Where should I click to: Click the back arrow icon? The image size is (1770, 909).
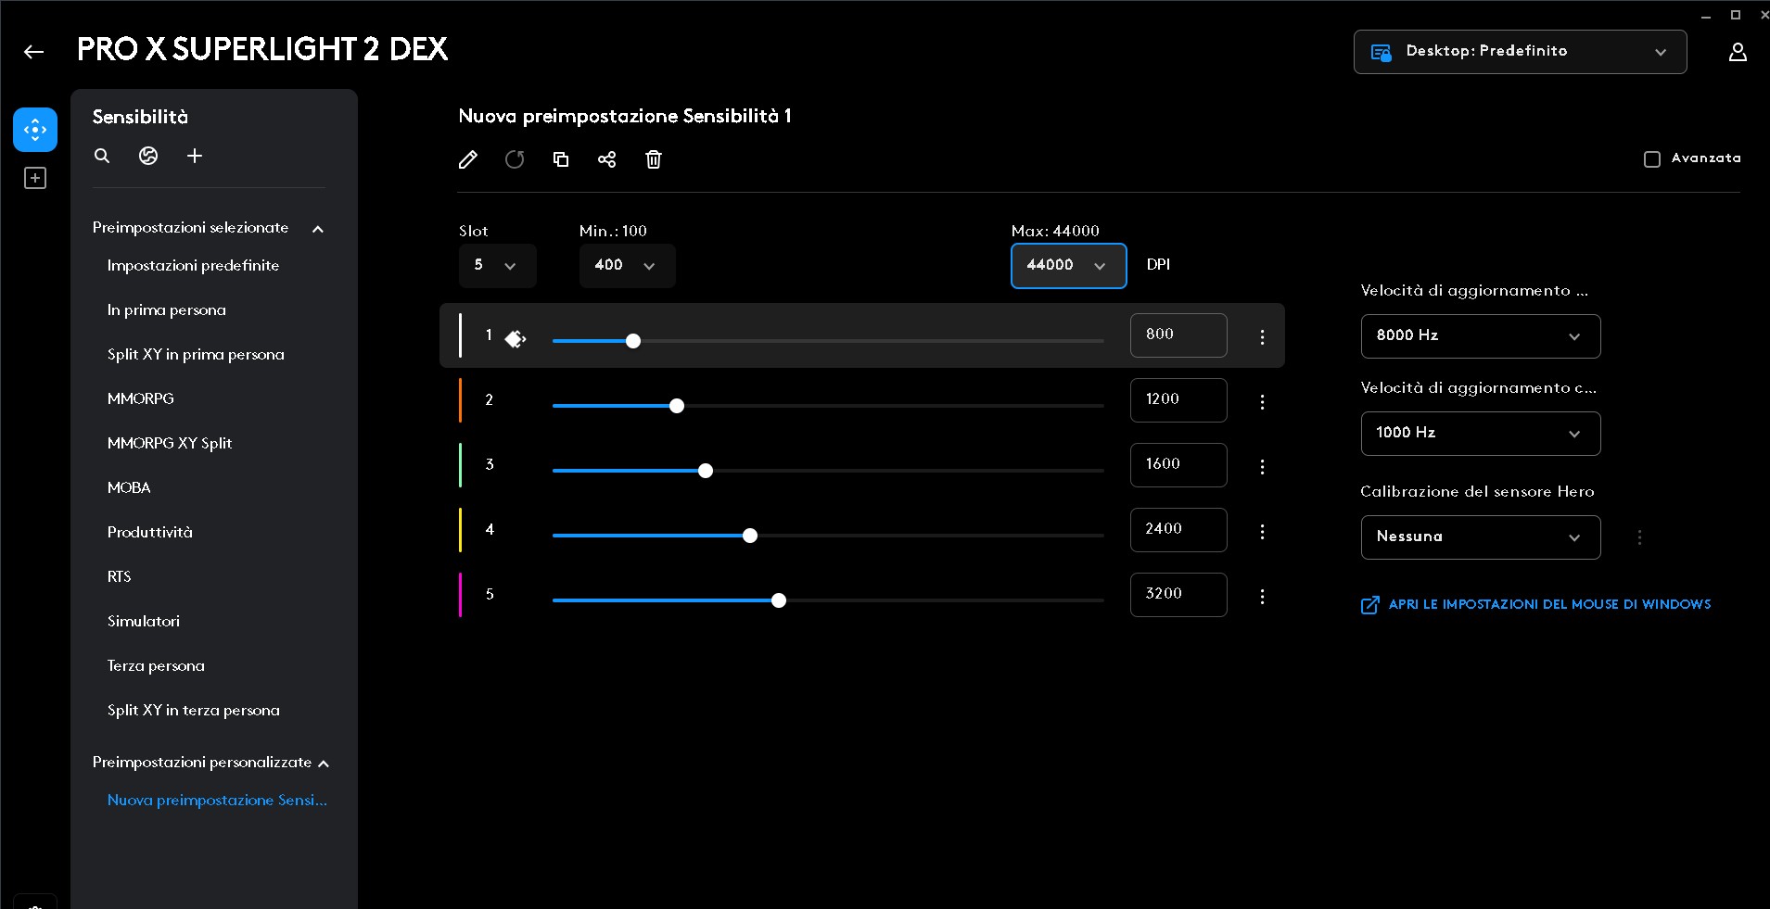(x=34, y=52)
